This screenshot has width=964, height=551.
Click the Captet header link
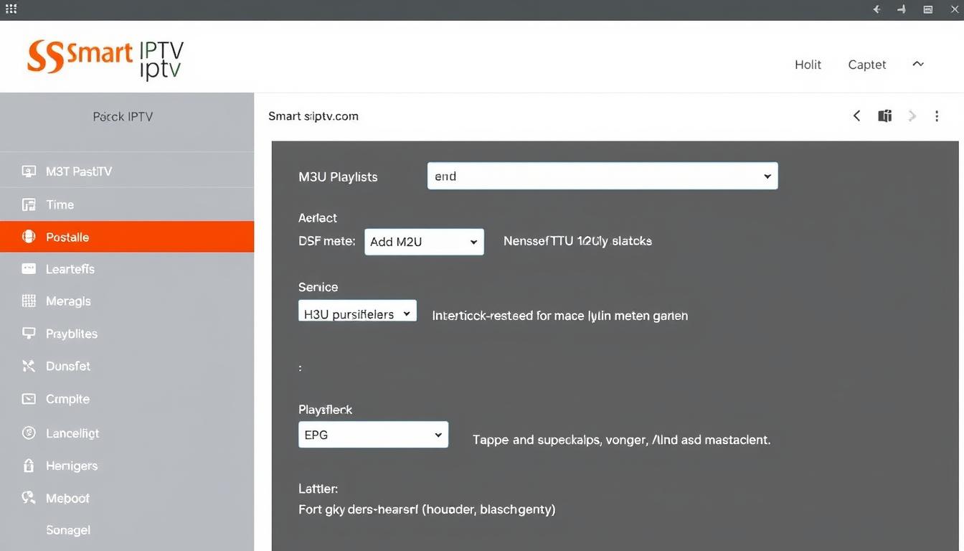pos(867,65)
